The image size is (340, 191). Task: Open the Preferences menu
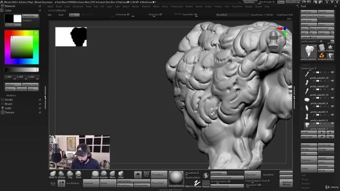pyautogui.click(x=176, y=6)
